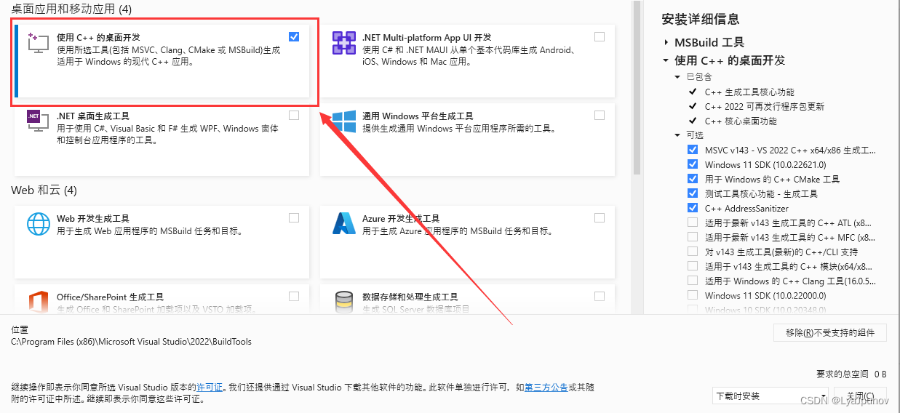The image size is (900, 413).
Task: Uncheck the 使用 C++ 的桌面开发 workload checkbox
Action: pyautogui.click(x=294, y=36)
